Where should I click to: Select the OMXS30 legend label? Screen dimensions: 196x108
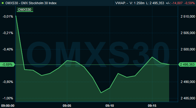tap(25, 10)
